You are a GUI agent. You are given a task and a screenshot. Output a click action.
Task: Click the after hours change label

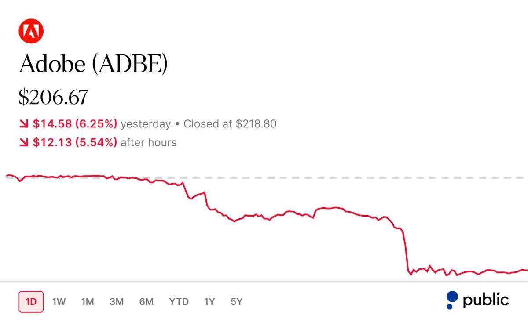[148, 142]
